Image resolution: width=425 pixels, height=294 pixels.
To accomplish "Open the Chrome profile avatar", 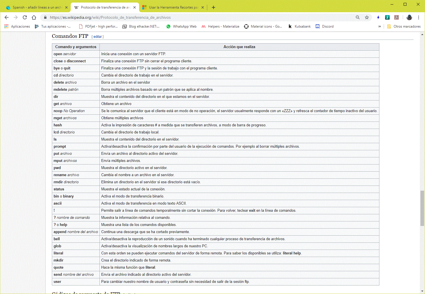I will click(x=409, y=17).
